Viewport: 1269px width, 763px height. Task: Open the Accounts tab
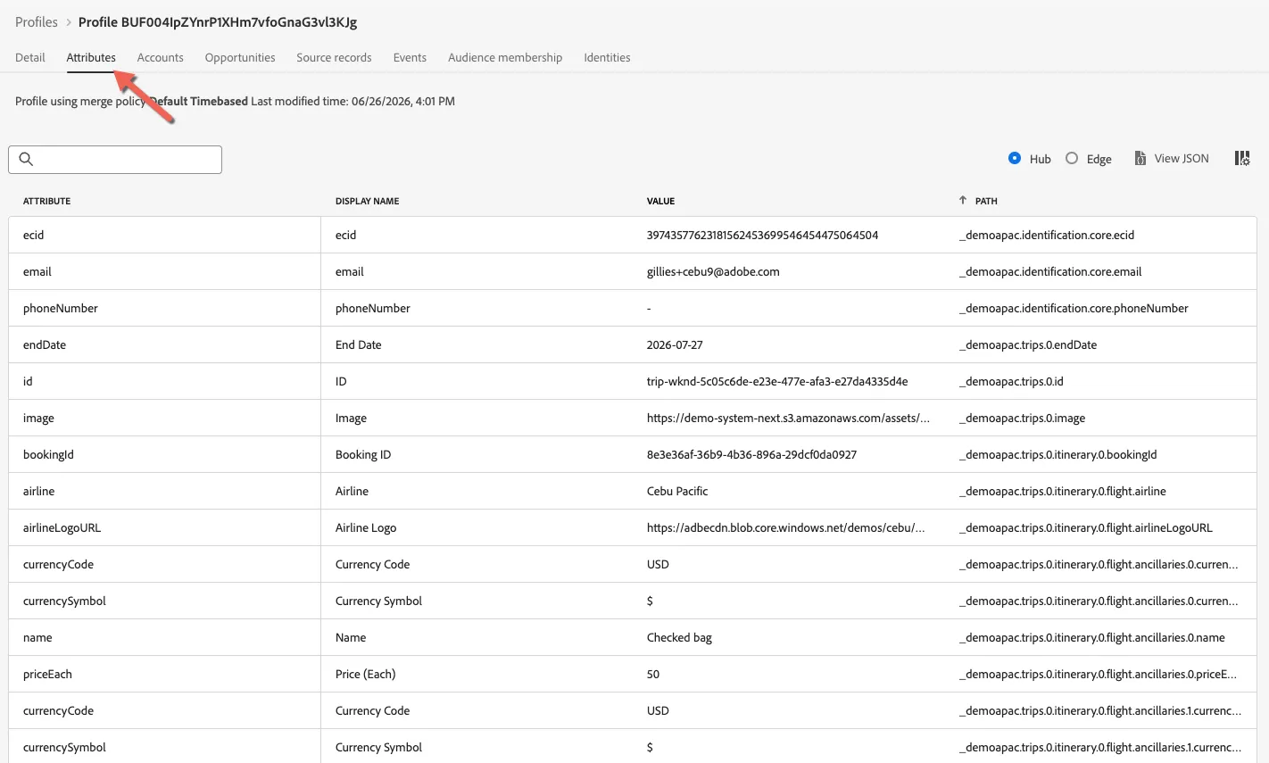pyautogui.click(x=161, y=57)
